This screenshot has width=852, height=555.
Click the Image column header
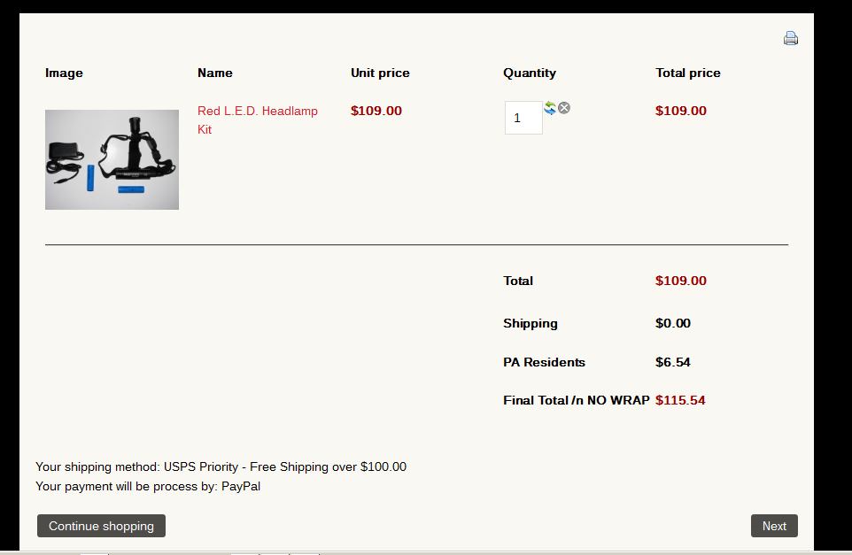point(64,73)
